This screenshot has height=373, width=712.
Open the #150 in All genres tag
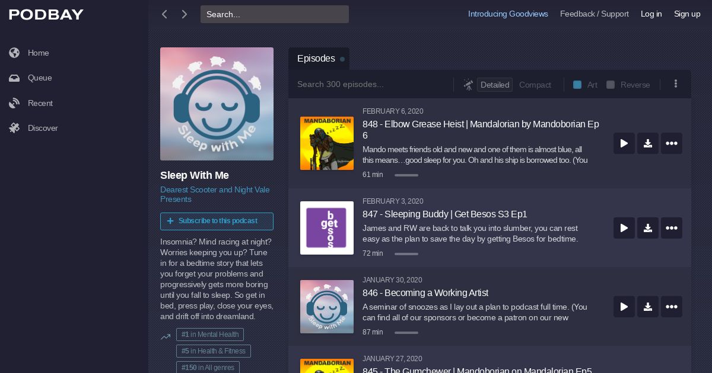(x=208, y=367)
